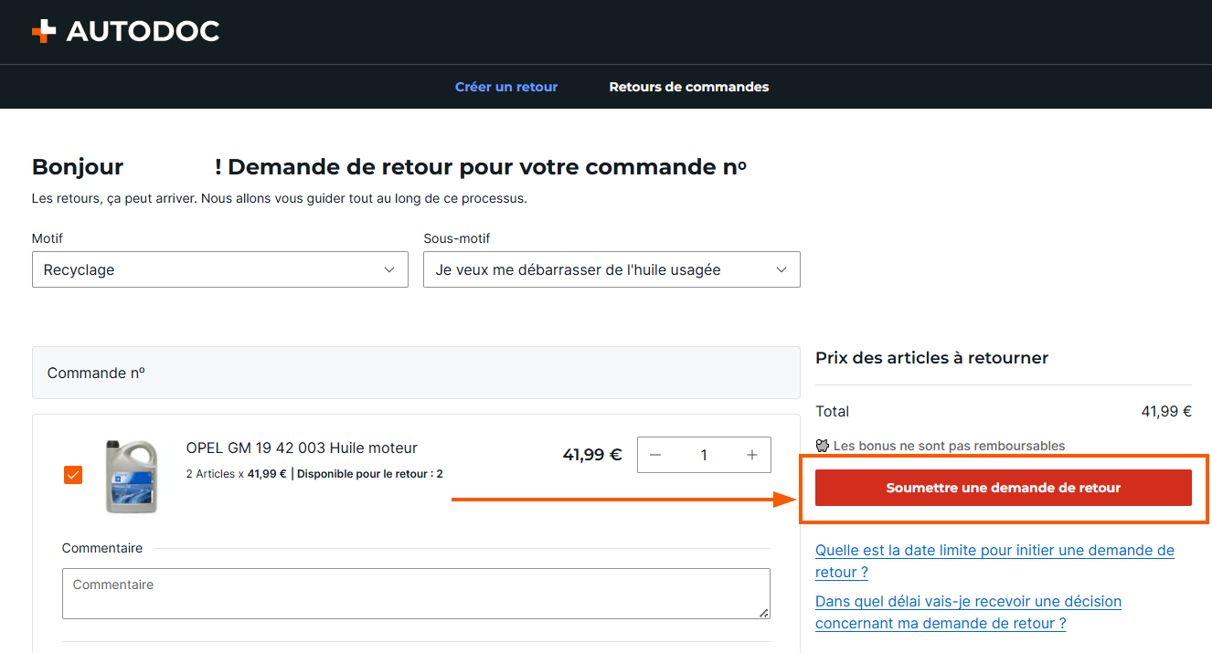Screen dimensions: 1212x653
Task: Click the Motif dropdown chevron arrow
Action: (389, 269)
